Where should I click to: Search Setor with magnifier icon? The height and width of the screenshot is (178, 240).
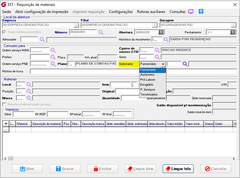coord(157,57)
